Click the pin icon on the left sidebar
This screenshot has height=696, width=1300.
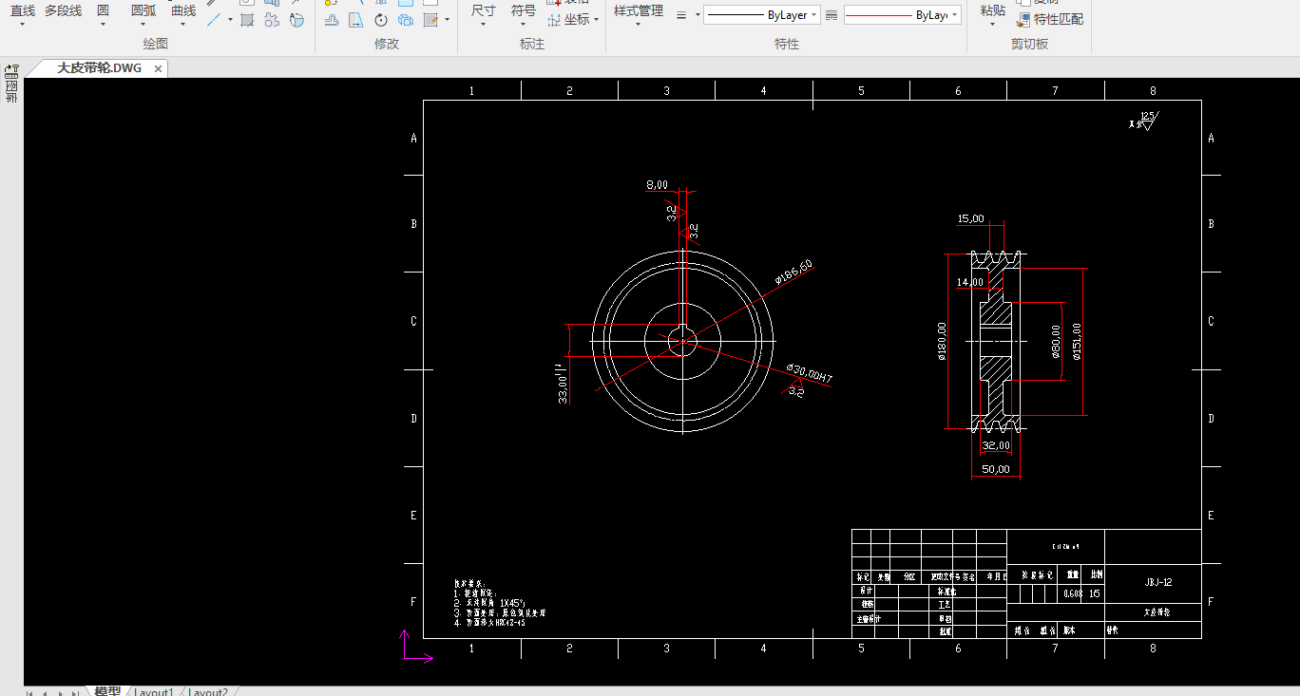pyautogui.click(x=11, y=70)
